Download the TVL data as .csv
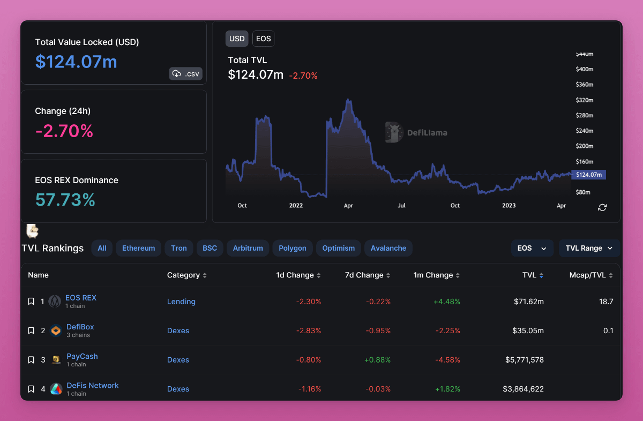The image size is (643, 421). click(x=185, y=74)
